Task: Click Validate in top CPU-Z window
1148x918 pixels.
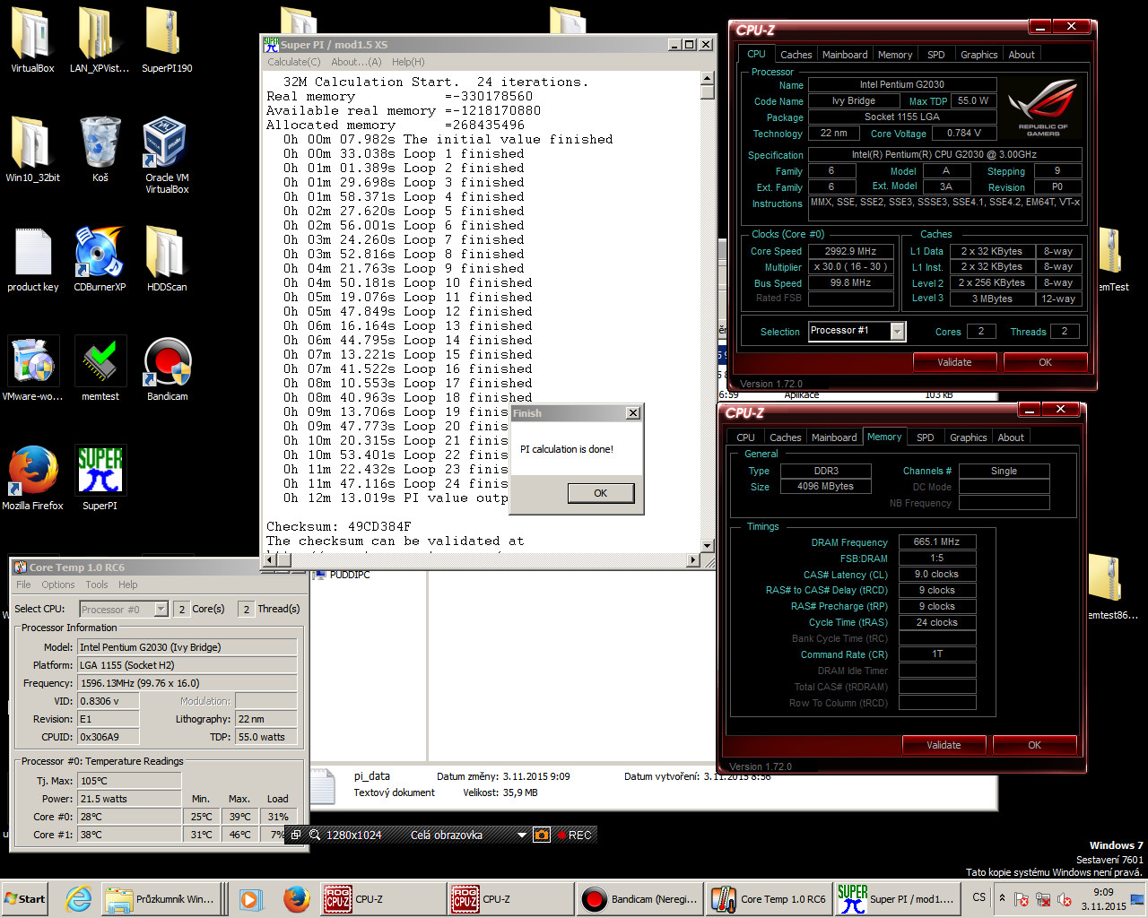Action: (x=954, y=362)
